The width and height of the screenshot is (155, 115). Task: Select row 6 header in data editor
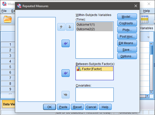8,72
